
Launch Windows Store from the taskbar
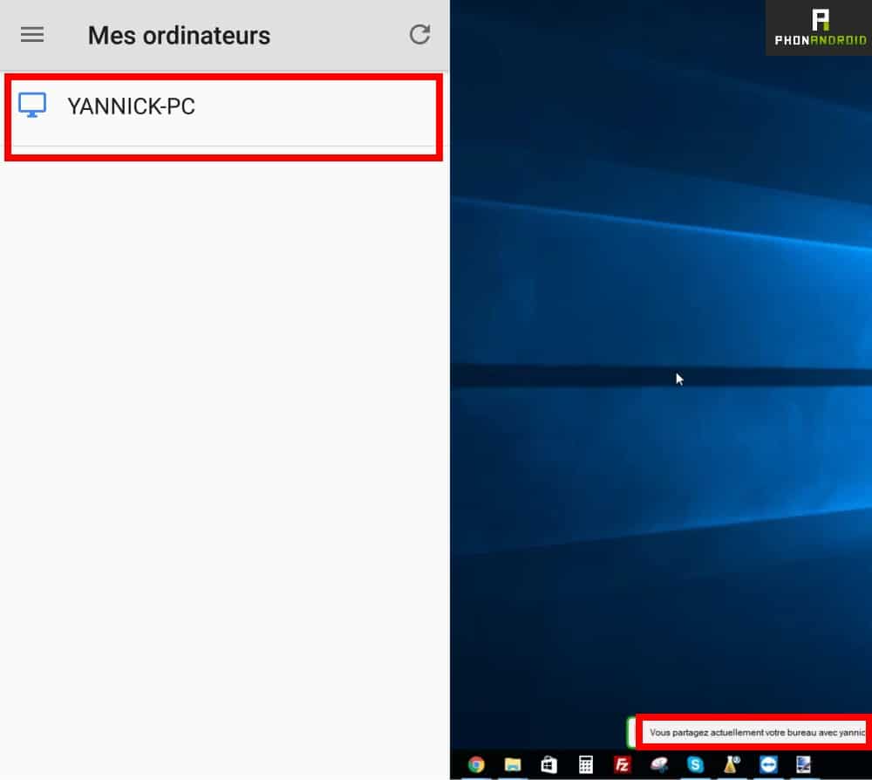tap(549, 764)
